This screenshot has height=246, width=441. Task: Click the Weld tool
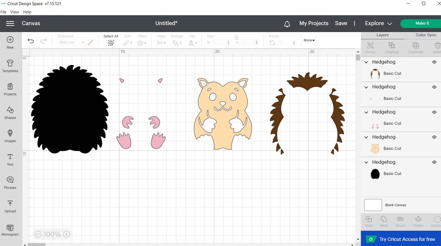(x=384, y=220)
